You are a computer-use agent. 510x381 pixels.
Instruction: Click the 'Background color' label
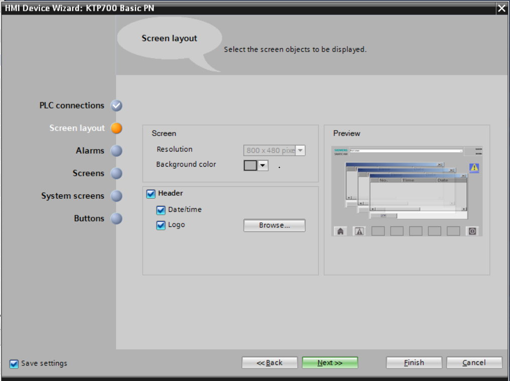pos(186,164)
